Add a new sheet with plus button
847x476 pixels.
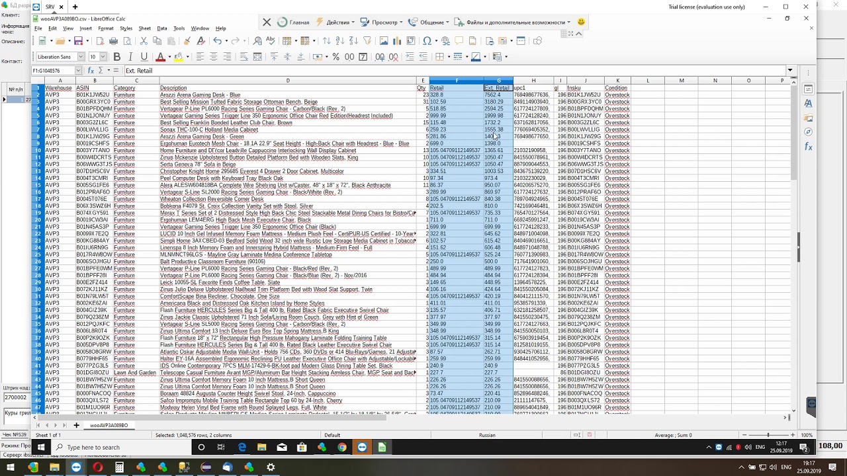click(x=76, y=425)
